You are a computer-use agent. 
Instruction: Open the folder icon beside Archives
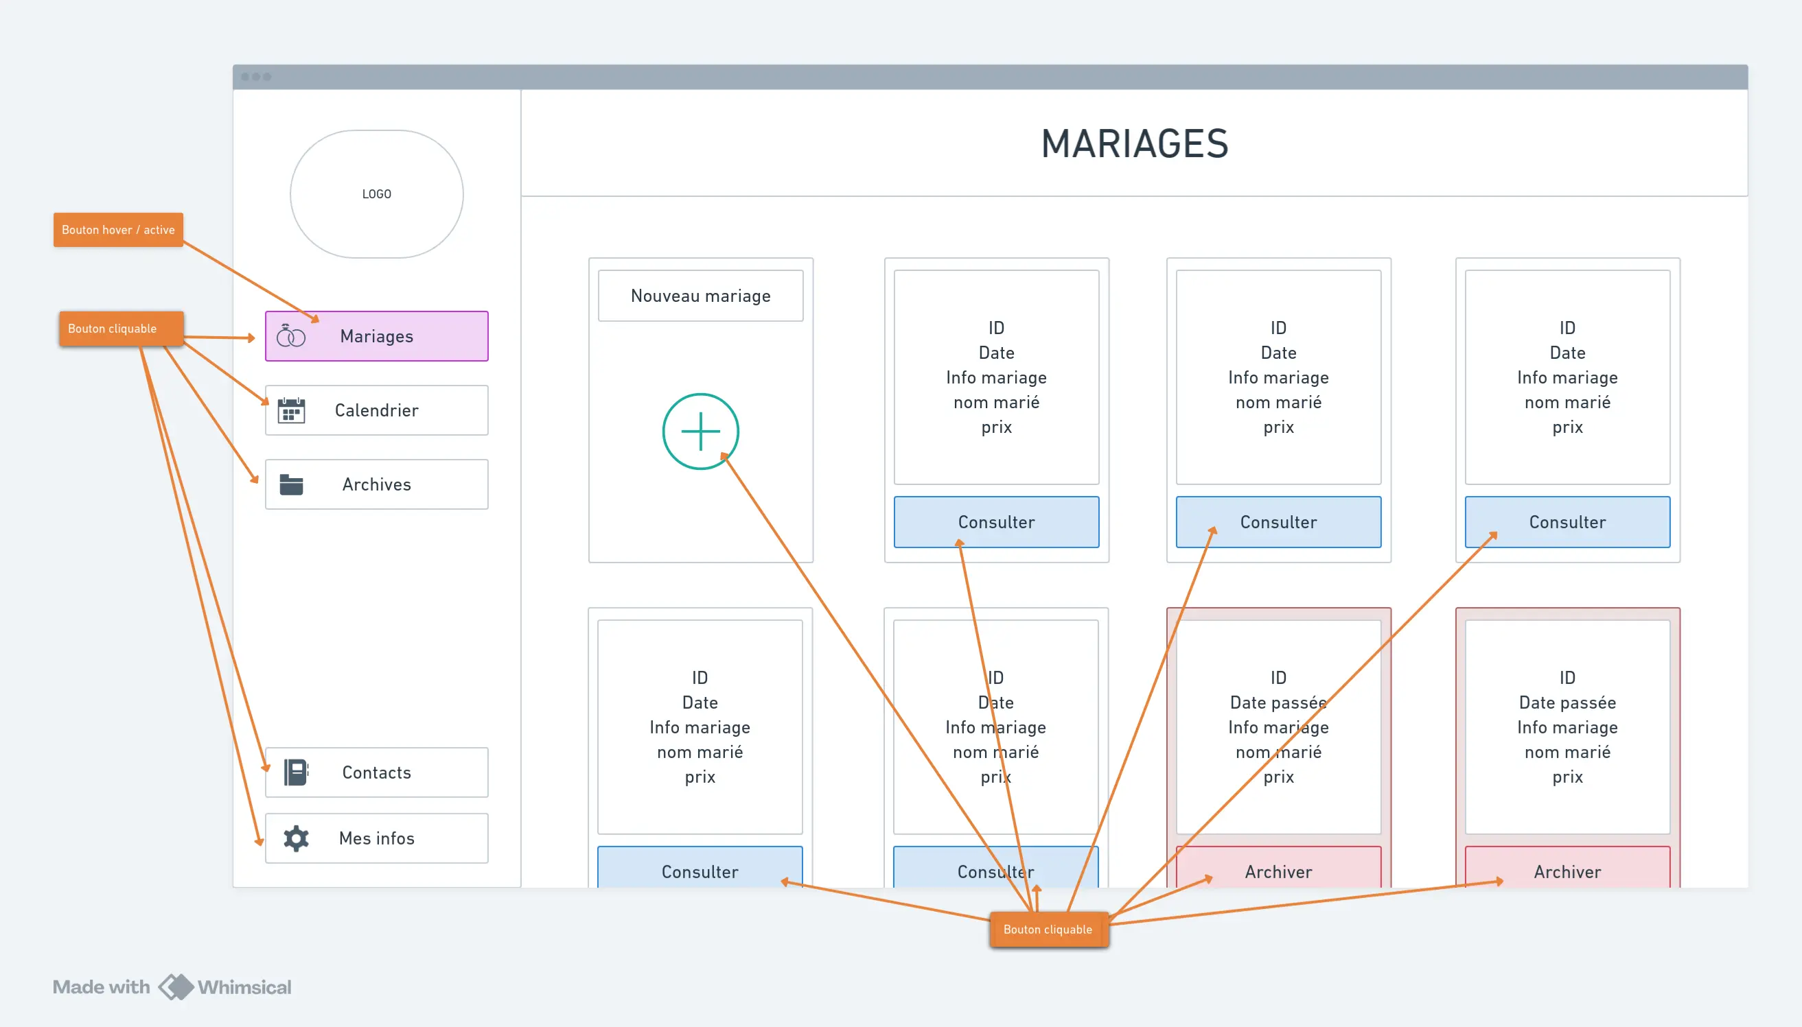point(292,484)
